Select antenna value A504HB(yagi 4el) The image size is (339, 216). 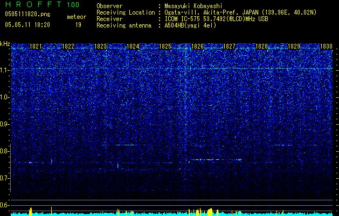pyautogui.click(x=190, y=25)
